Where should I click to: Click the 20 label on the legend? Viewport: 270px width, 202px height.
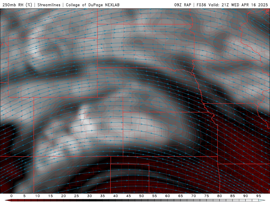pos(63,196)
